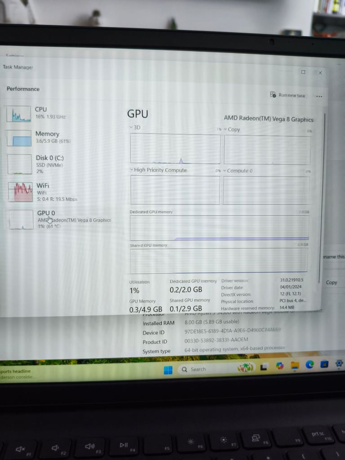Open Microsoft Store from the taskbar
The height and width of the screenshot is (460, 345).
[x=324, y=364]
